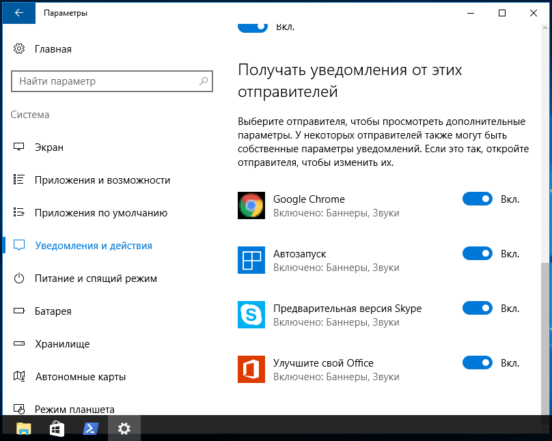This screenshot has width=552, height=441.
Task: Click the Батарея battery icon
Action: coord(19,311)
